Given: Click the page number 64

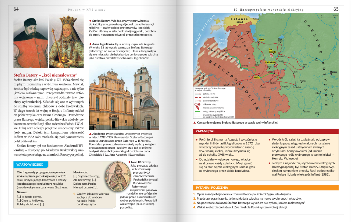Looking at the screenshot, I should 16,9.
